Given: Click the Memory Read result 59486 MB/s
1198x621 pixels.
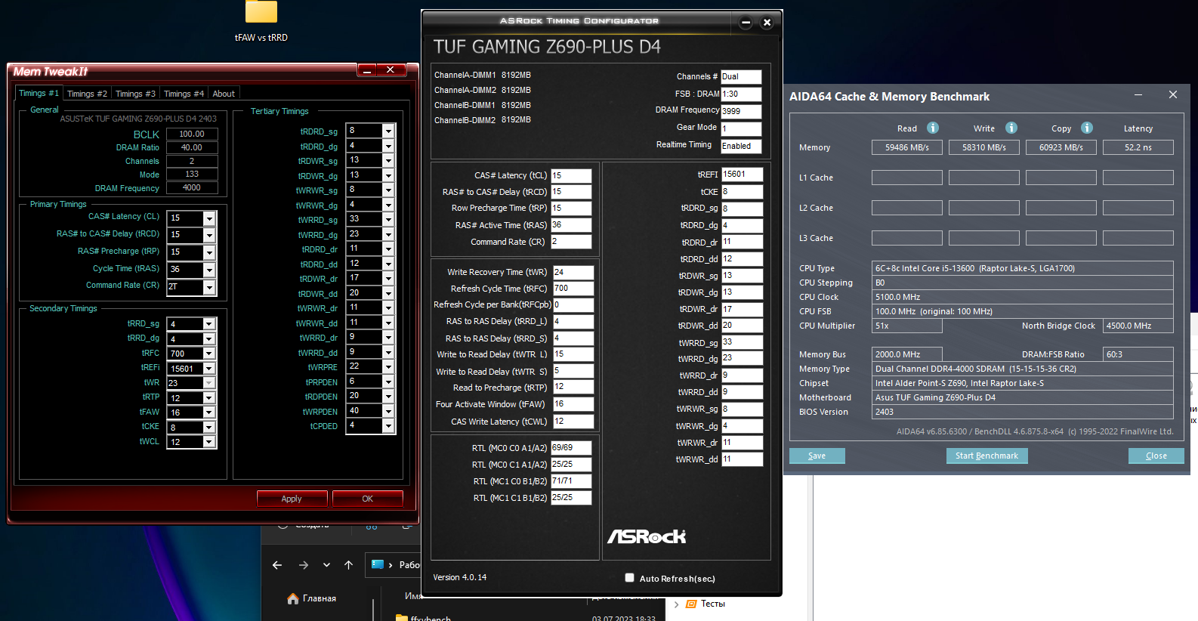Looking at the screenshot, I should 907,147.
